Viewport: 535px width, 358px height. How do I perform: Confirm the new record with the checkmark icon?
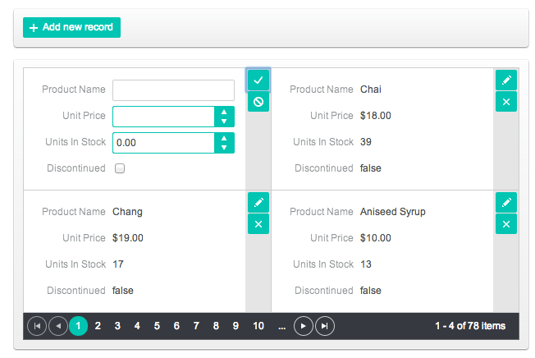(258, 80)
